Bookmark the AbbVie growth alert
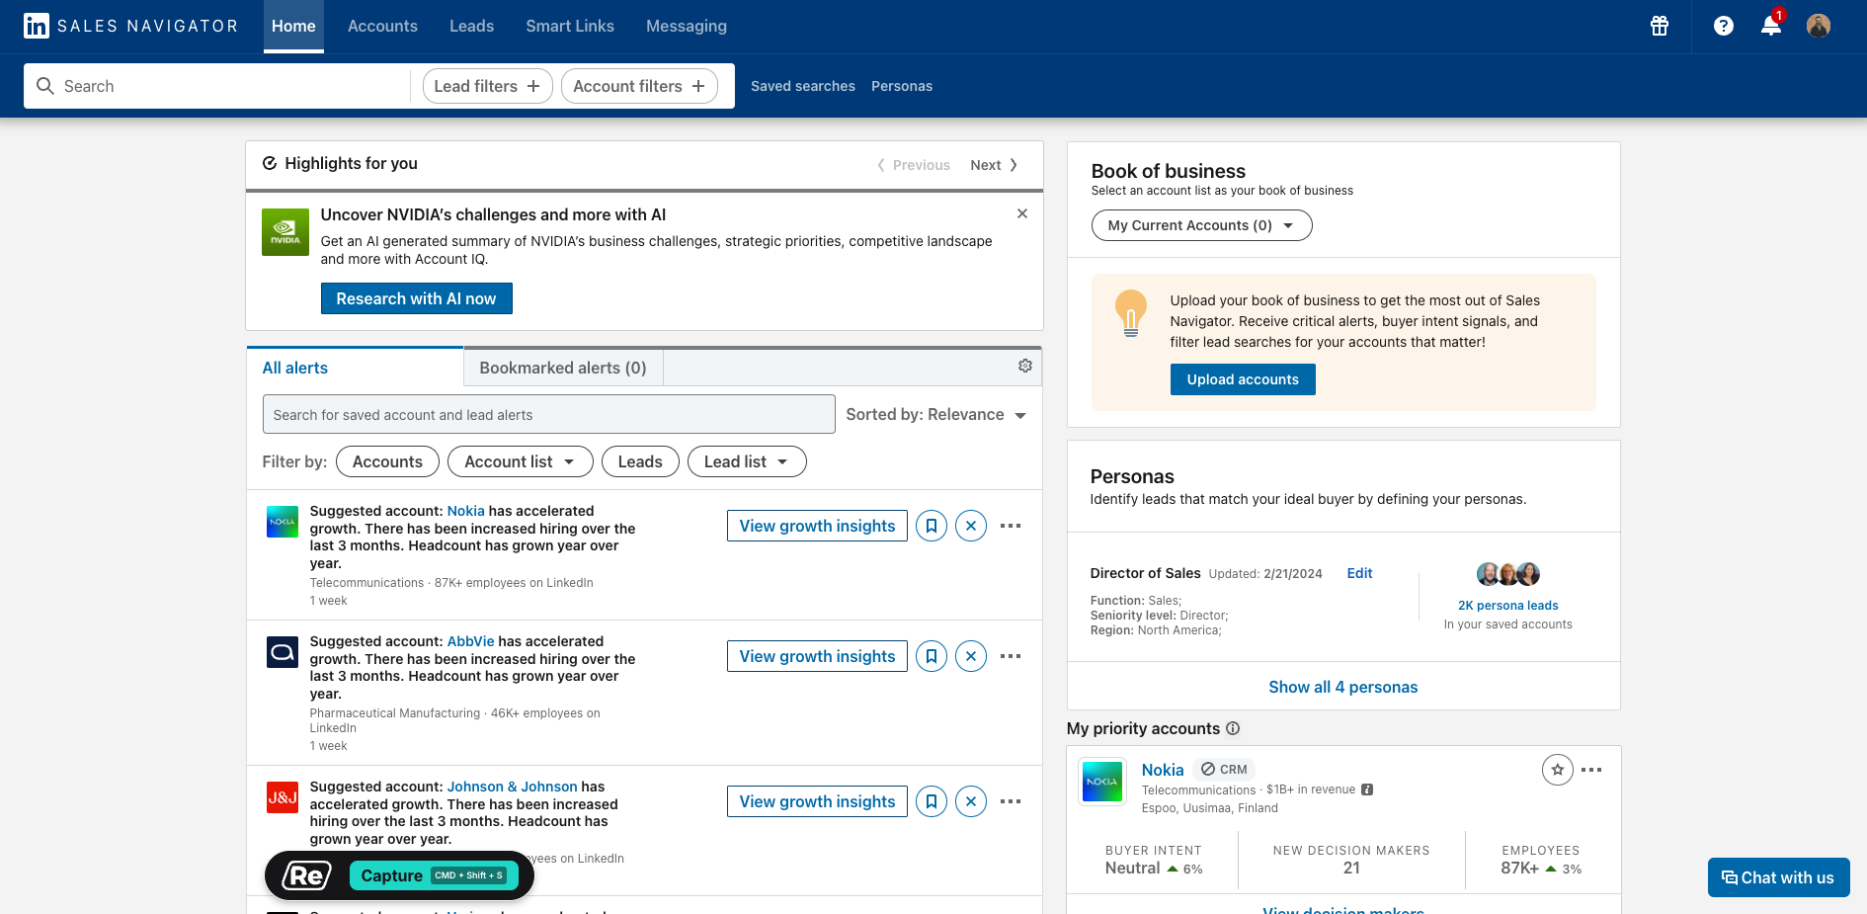Viewport: 1867px width, 914px height. 932,656
